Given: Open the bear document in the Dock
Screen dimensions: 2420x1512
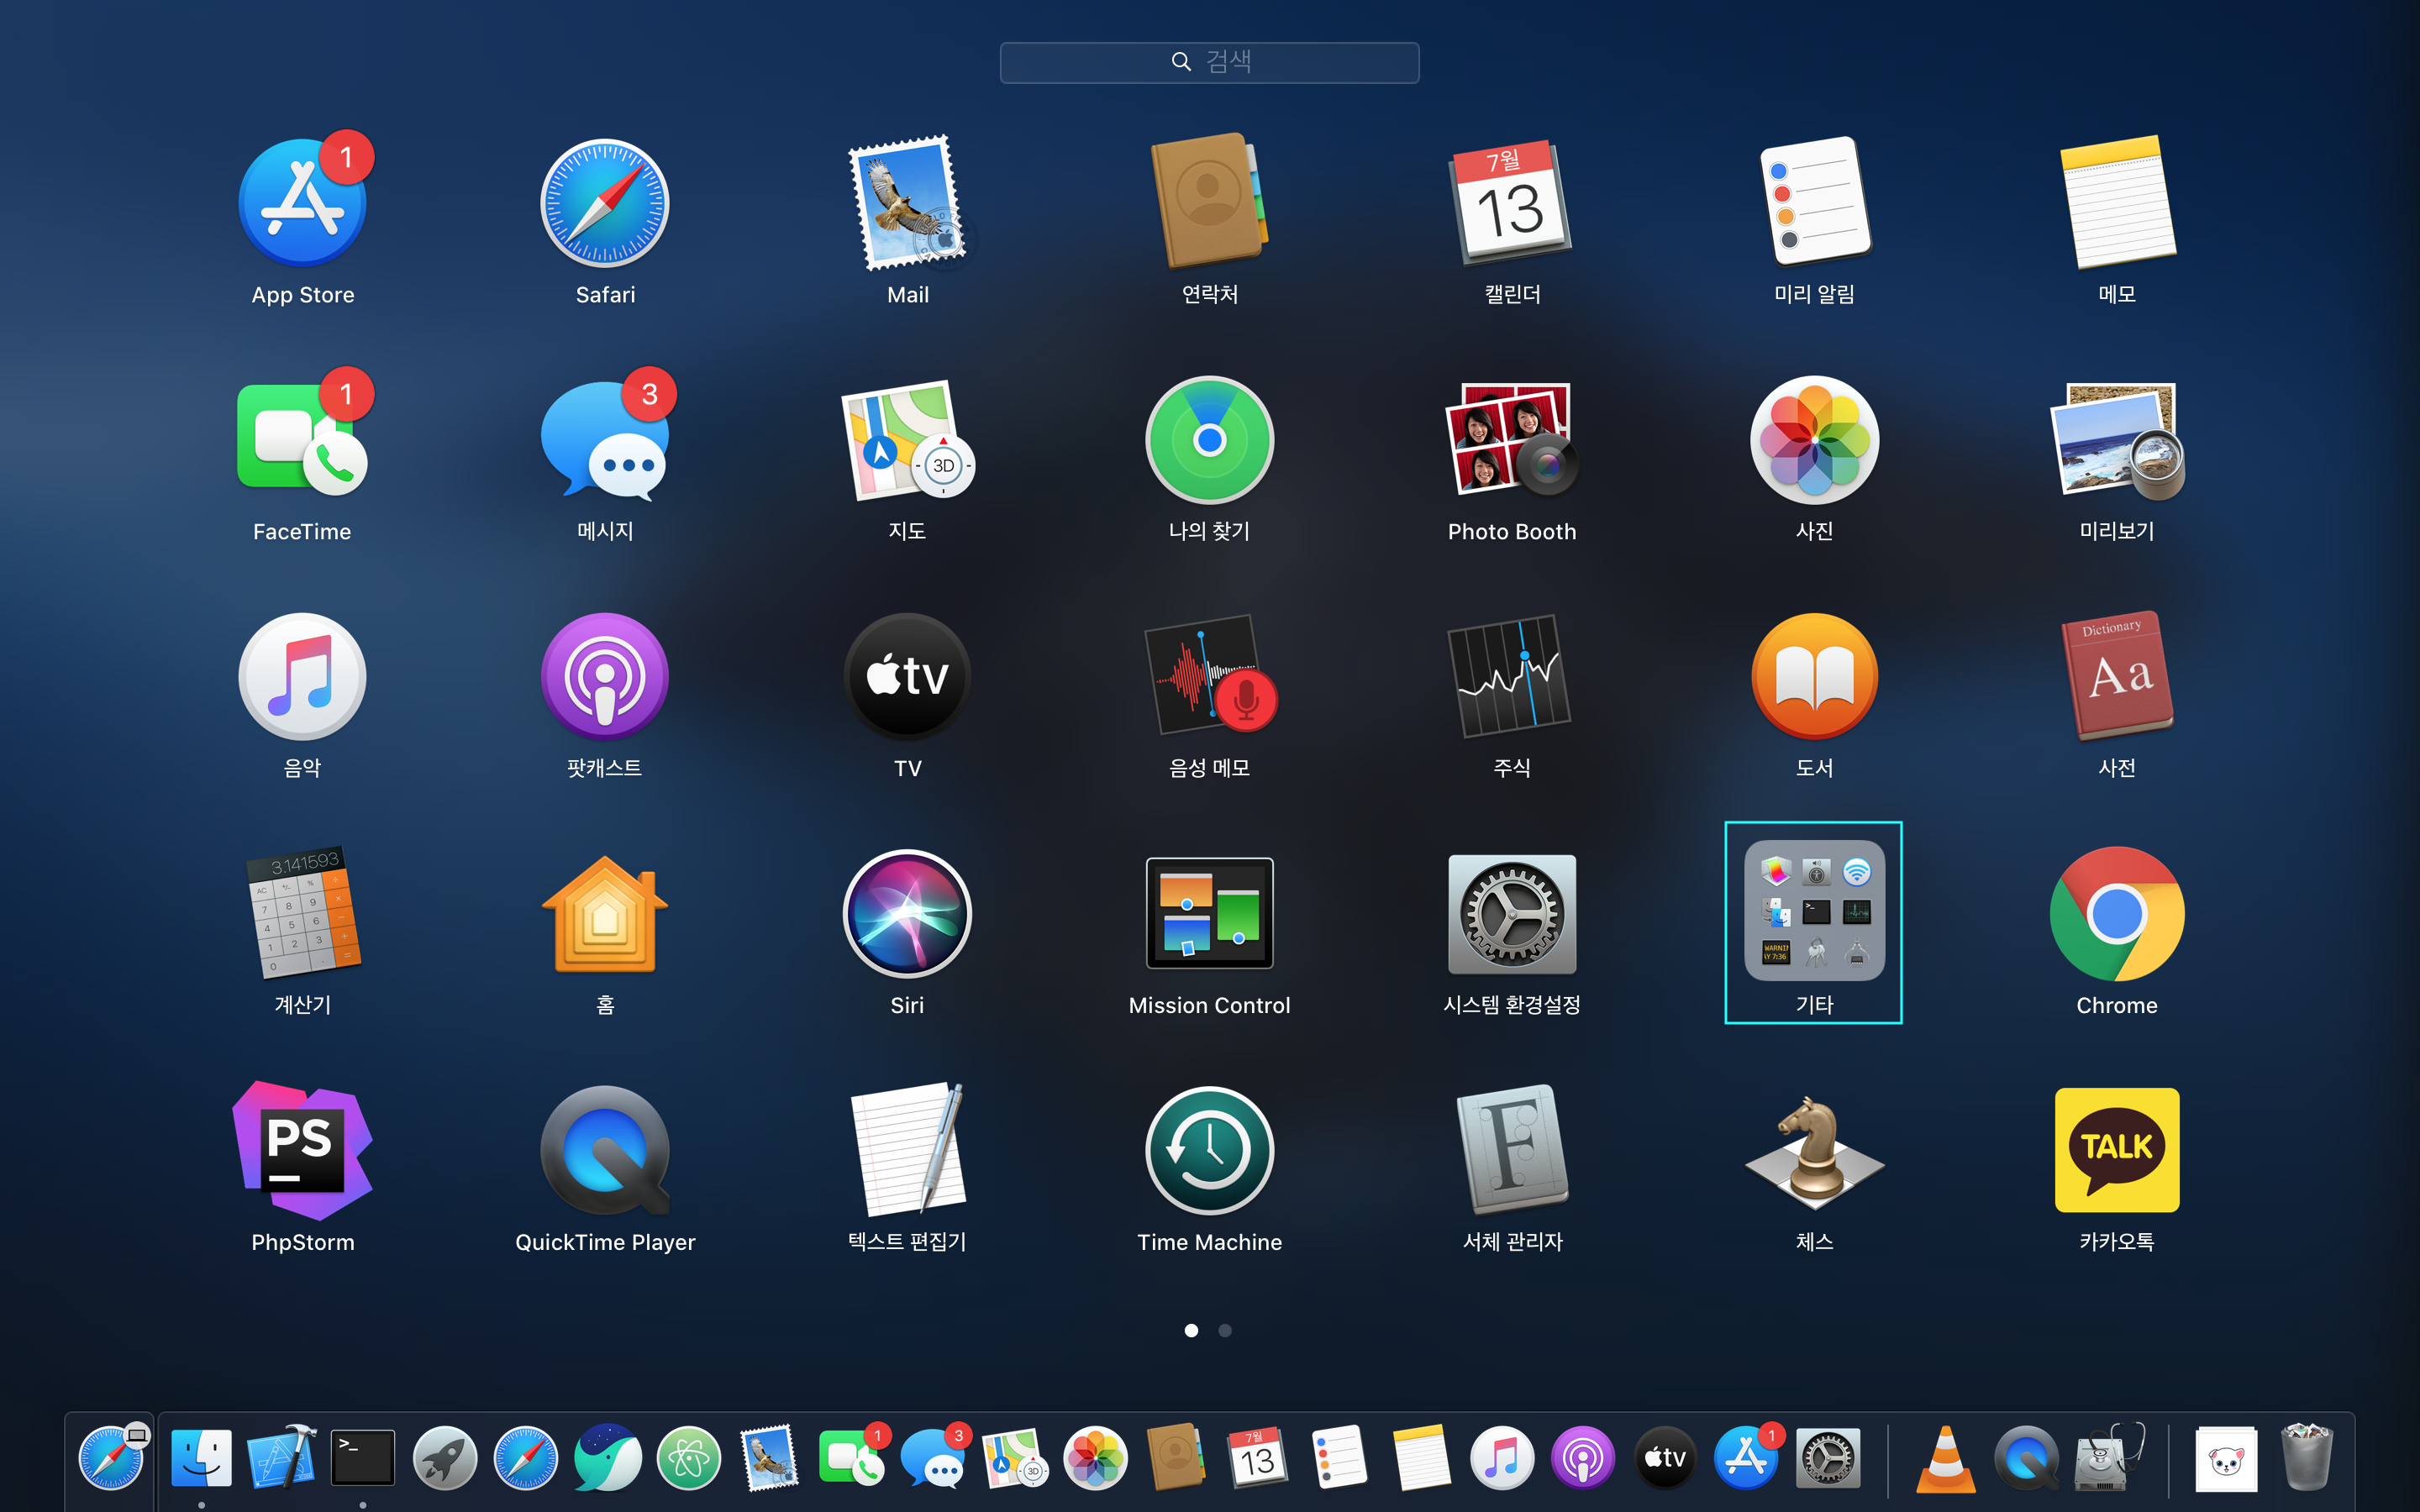Looking at the screenshot, I should click(2226, 1459).
